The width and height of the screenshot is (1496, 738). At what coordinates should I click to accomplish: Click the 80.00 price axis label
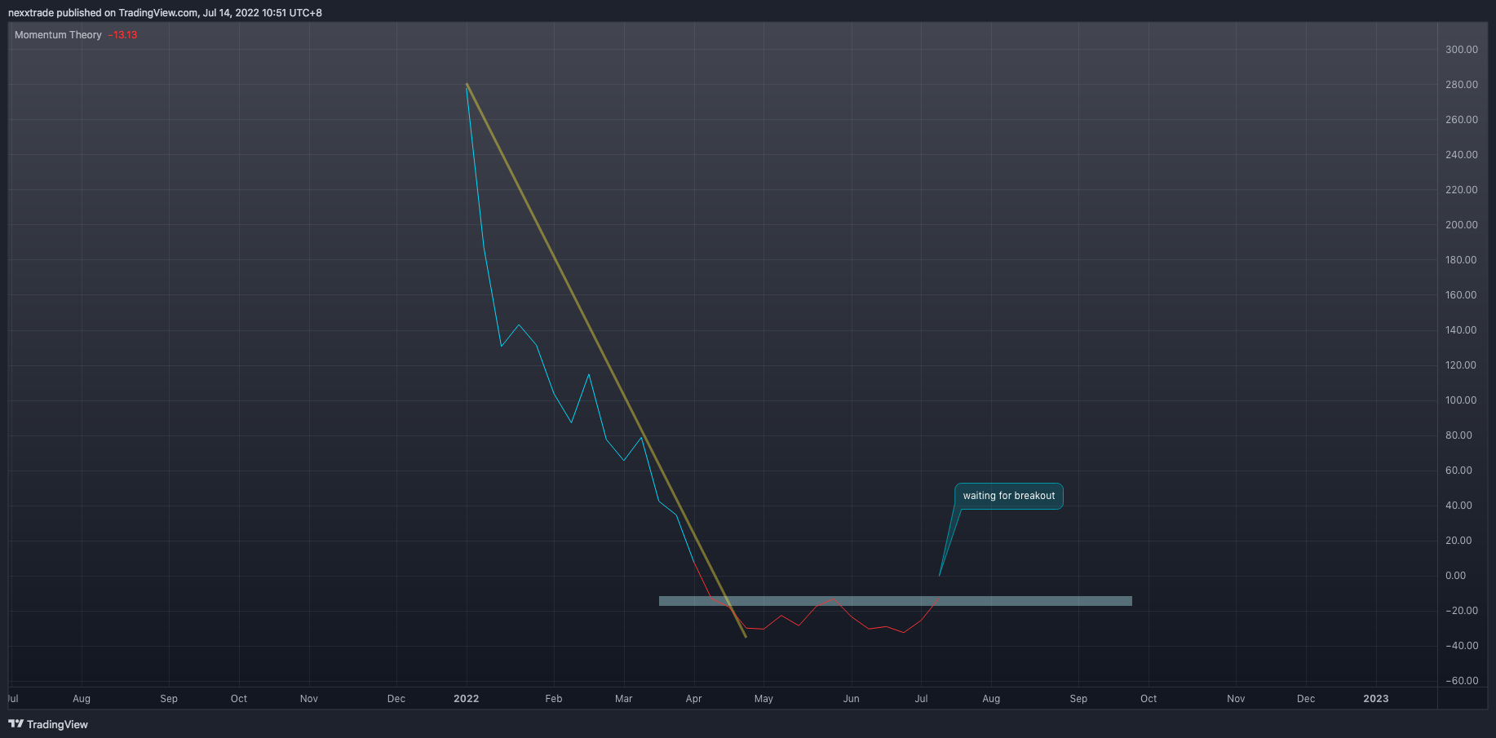1458,435
